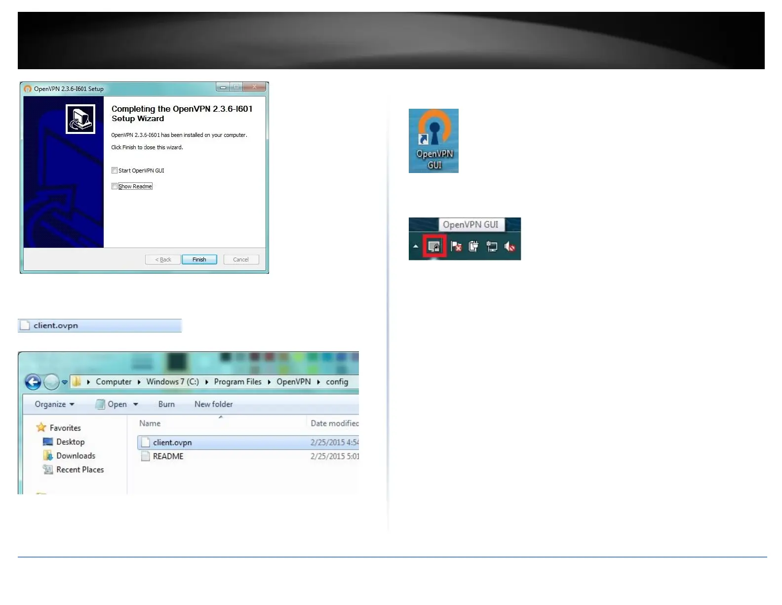Screen dimensions: 782x605
Task: Click the Downloads folder icon
Action: 48,455
